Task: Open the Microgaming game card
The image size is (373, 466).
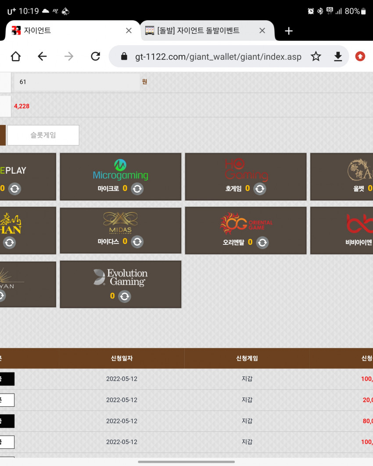Action: pyautogui.click(x=120, y=177)
